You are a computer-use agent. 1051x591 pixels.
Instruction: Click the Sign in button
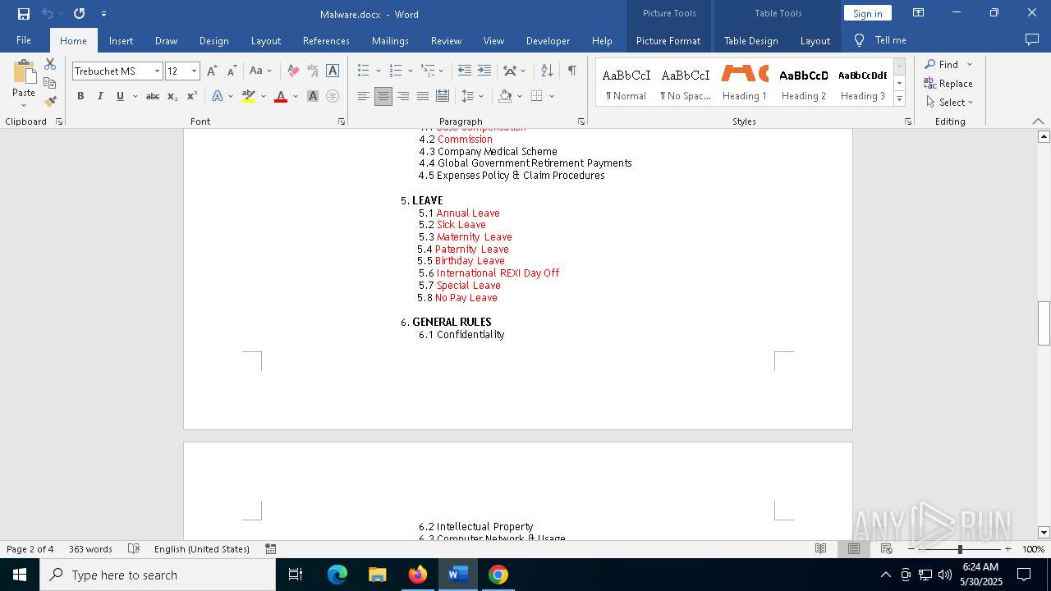pyautogui.click(x=867, y=13)
